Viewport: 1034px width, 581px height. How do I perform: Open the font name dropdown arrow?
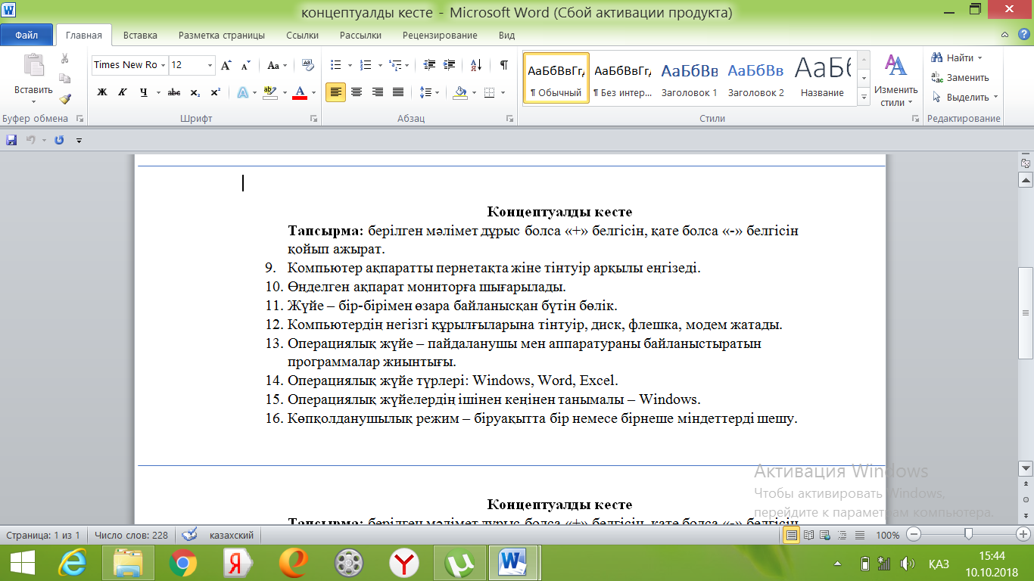[x=163, y=65]
